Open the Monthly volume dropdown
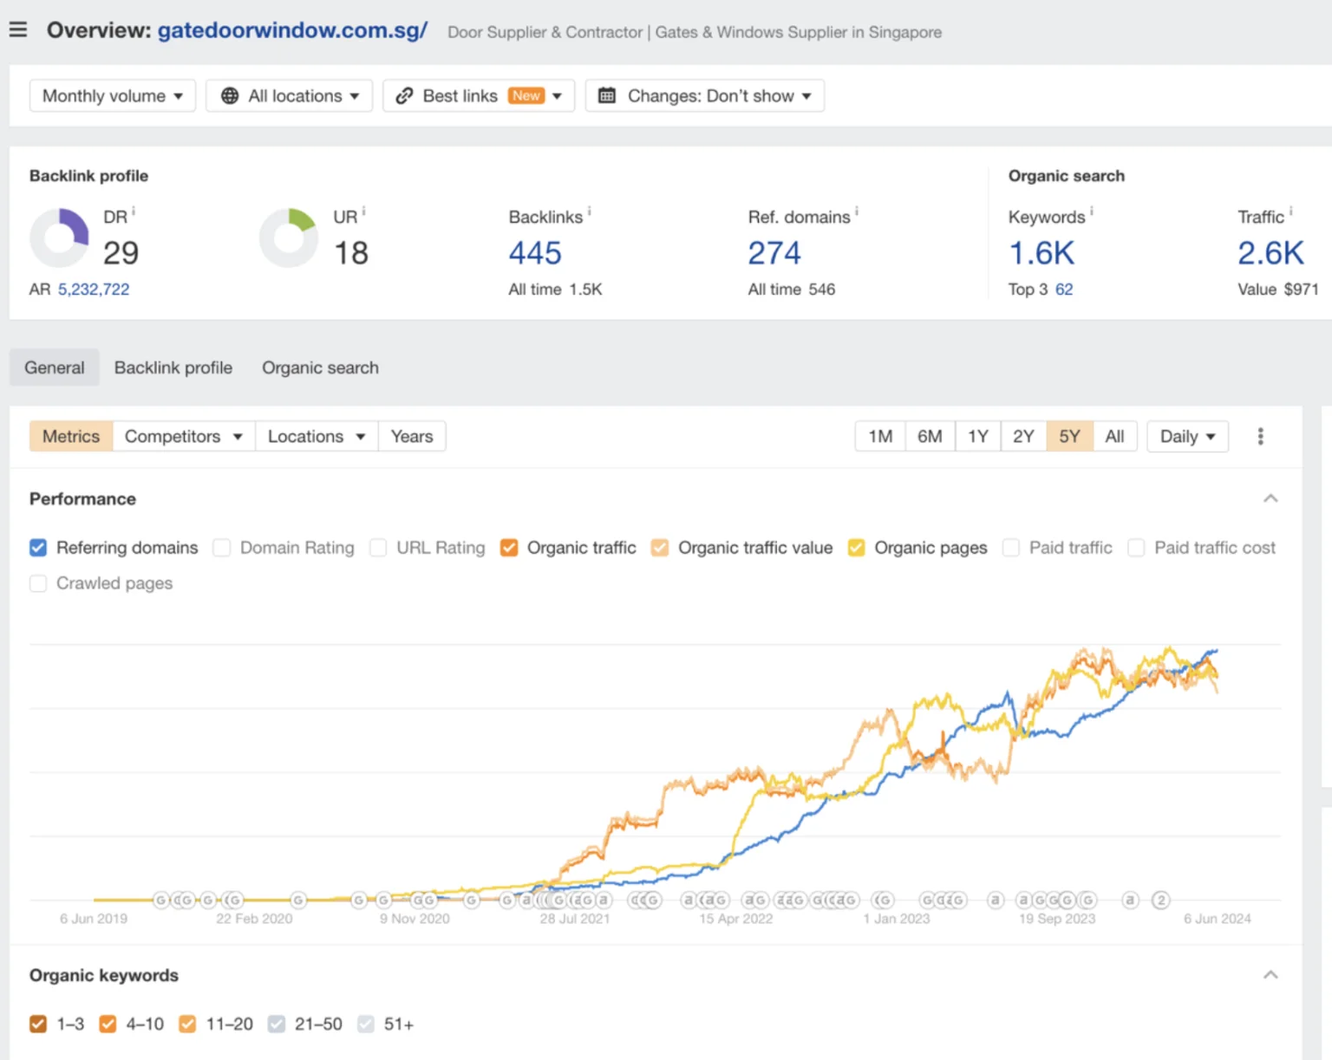Screen dimensions: 1332x1060 113,95
